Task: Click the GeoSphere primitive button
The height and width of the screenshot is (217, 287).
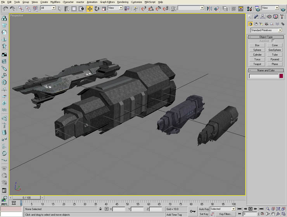Action: click(275, 50)
